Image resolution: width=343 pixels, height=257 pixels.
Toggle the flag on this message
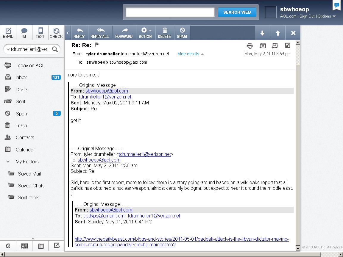(97, 45)
